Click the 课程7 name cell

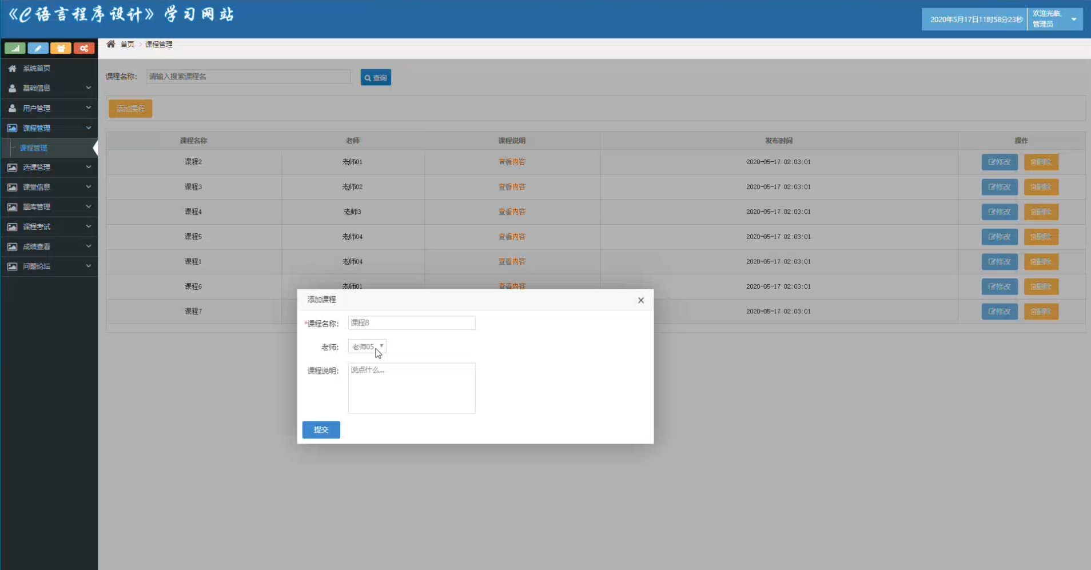coord(193,312)
